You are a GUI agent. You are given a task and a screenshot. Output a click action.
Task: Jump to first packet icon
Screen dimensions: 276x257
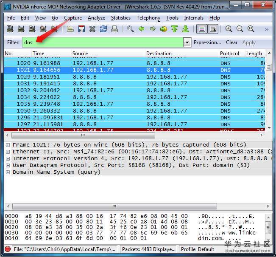(x=174, y=29)
